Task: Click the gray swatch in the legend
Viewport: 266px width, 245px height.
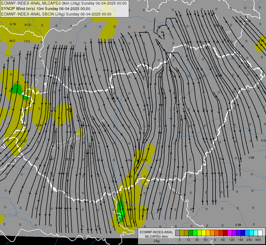Action: pos(178,233)
